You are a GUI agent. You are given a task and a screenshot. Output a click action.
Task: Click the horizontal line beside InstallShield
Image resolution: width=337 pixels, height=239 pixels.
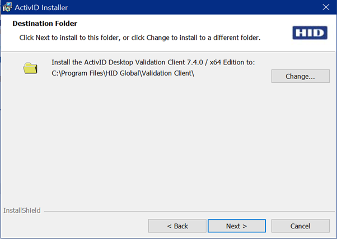[189, 211]
